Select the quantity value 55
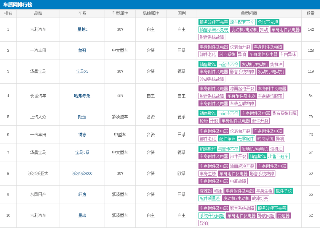The width and height of the screenshot is (320, 228). [311, 194]
